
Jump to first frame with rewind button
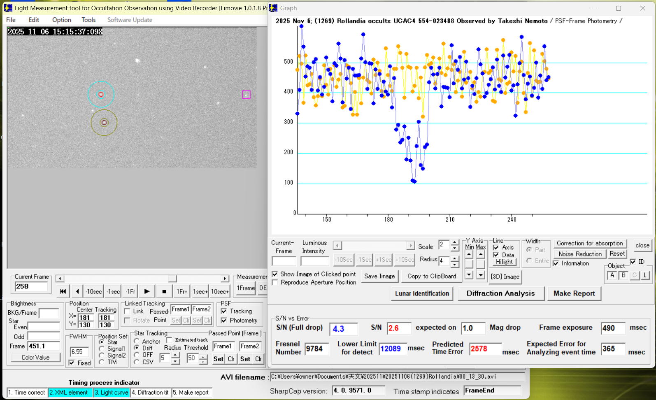(x=63, y=291)
